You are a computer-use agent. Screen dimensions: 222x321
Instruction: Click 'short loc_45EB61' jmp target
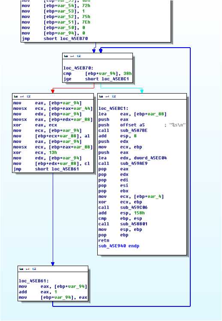(x=57, y=169)
